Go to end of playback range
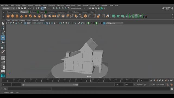Viewport: 174px width, 98px height. (172, 80)
